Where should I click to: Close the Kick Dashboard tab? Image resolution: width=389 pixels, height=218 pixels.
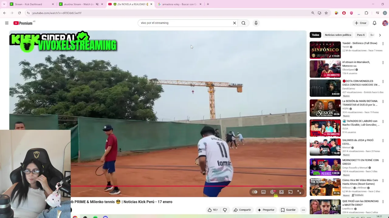[x=53, y=4]
